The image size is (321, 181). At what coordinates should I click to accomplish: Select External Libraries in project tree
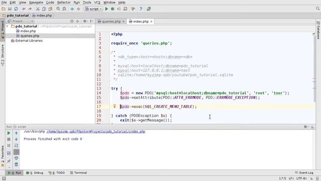point(29,41)
